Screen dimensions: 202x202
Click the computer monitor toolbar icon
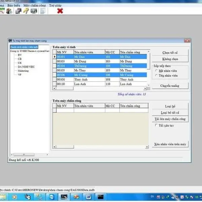pyautogui.click(x=34, y=11)
